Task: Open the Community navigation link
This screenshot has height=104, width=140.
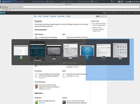Action: coord(53,16)
